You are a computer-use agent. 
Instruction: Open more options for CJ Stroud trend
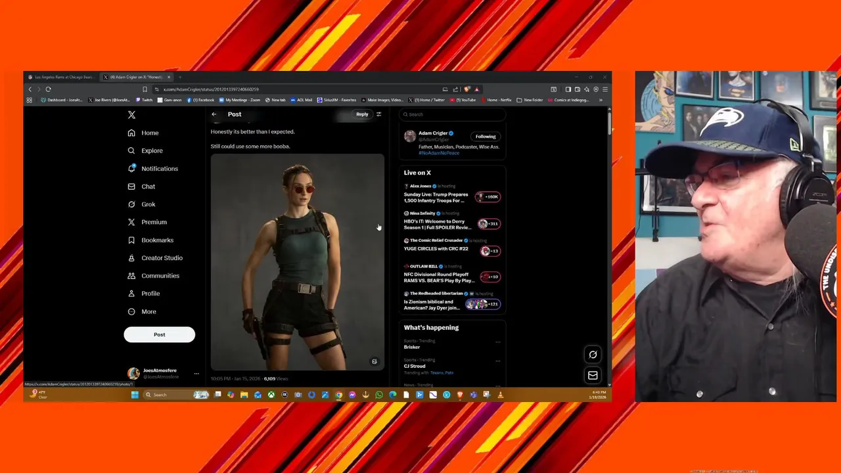point(497,361)
